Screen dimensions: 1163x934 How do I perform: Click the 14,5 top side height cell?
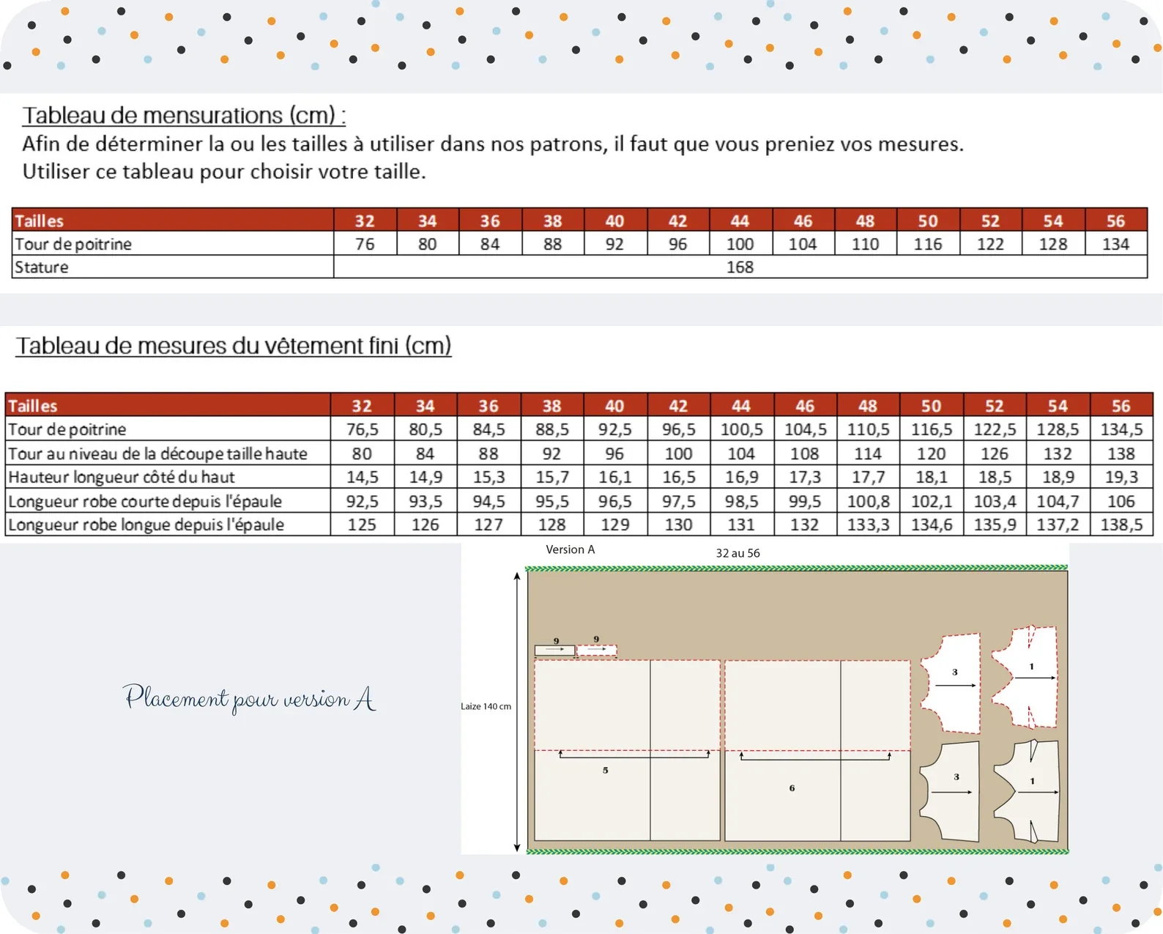pos(362,477)
